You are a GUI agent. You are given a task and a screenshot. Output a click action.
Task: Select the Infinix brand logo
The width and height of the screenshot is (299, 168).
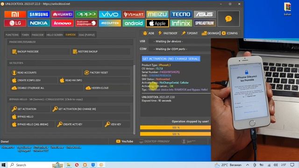[x=181, y=23]
